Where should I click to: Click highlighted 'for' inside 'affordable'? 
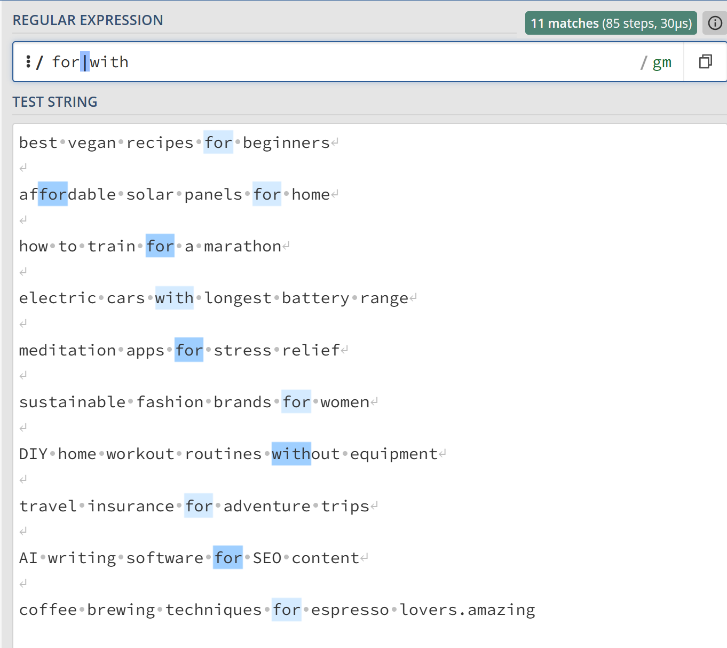pos(53,194)
